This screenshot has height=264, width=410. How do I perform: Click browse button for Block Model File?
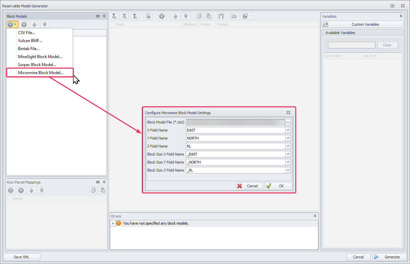tap(288, 122)
